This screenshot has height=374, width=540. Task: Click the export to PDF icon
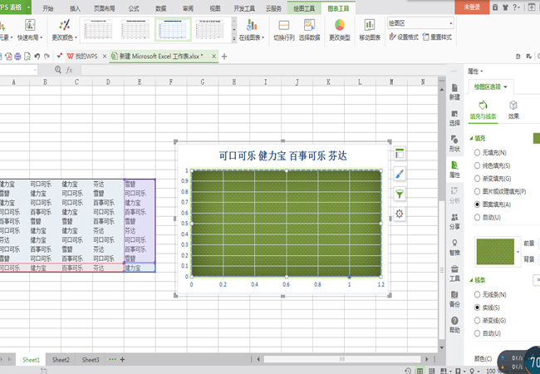(8, 57)
